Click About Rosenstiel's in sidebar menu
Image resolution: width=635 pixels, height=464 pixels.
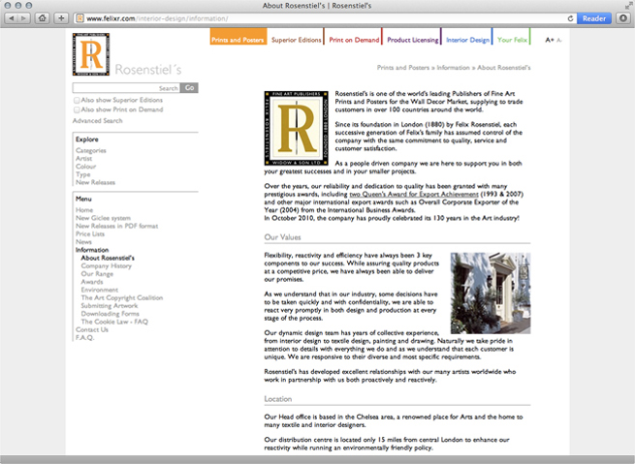click(108, 258)
